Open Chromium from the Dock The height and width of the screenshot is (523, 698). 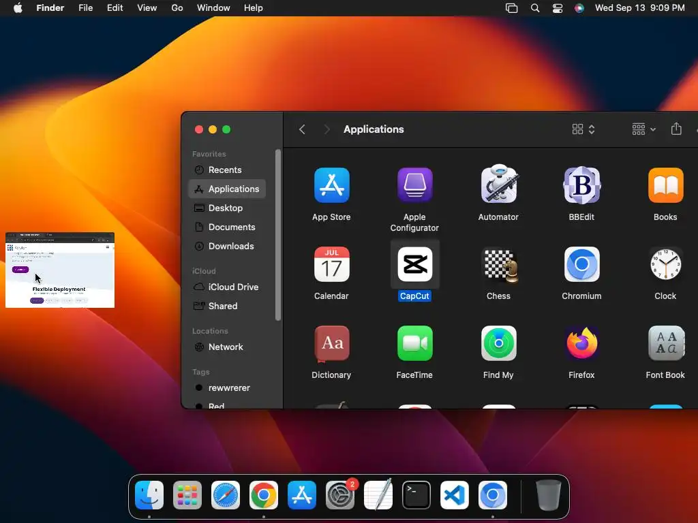[x=493, y=495]
